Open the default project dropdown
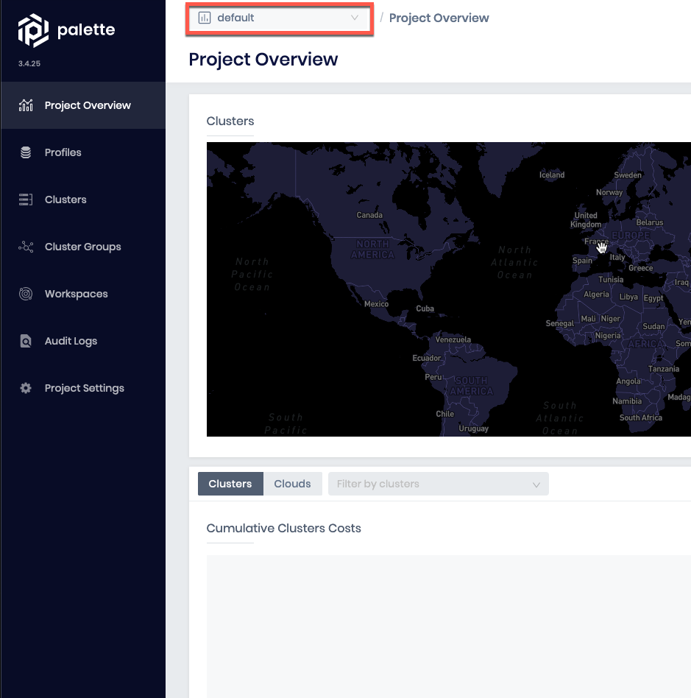The image size is (691, 698). coord(280,18)
